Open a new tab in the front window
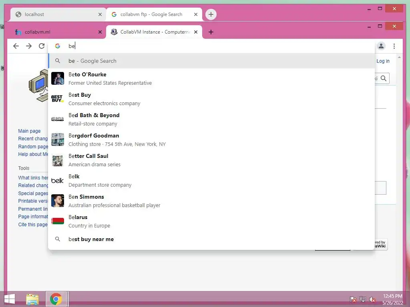 tap(211, 32)
